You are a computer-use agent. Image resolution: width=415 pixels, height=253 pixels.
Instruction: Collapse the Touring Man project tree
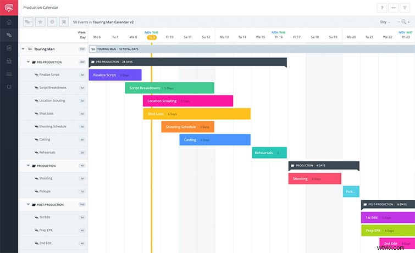coord(23,49)
